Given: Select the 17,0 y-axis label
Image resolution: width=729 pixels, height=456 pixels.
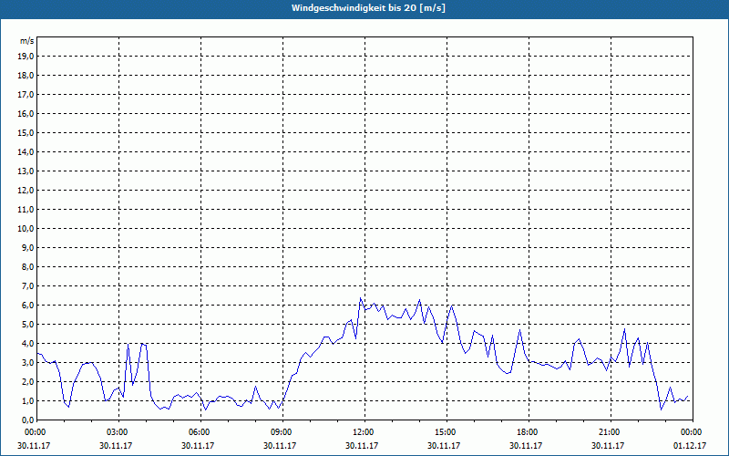Looking at the screenshot, I should [x=26, y=95].
